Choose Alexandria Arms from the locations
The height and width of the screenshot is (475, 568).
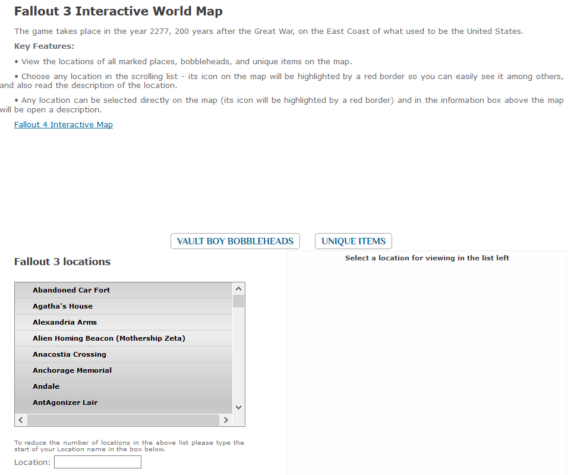click(124, 322)
